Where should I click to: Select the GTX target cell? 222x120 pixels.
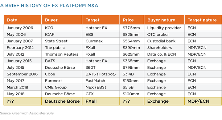pos(101,94)
